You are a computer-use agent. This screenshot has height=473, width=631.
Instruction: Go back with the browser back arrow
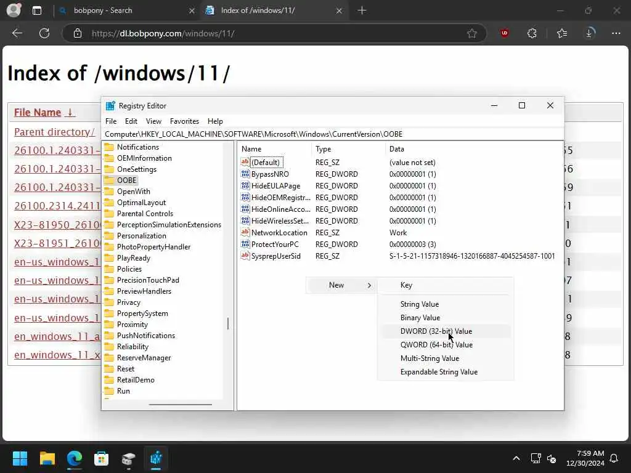pyautogui.click(x=17, y=33)
